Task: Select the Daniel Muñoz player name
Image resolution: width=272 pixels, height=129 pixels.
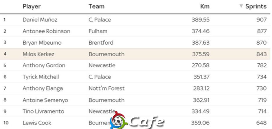Action: pyautogui.click(x=40, y=20)
